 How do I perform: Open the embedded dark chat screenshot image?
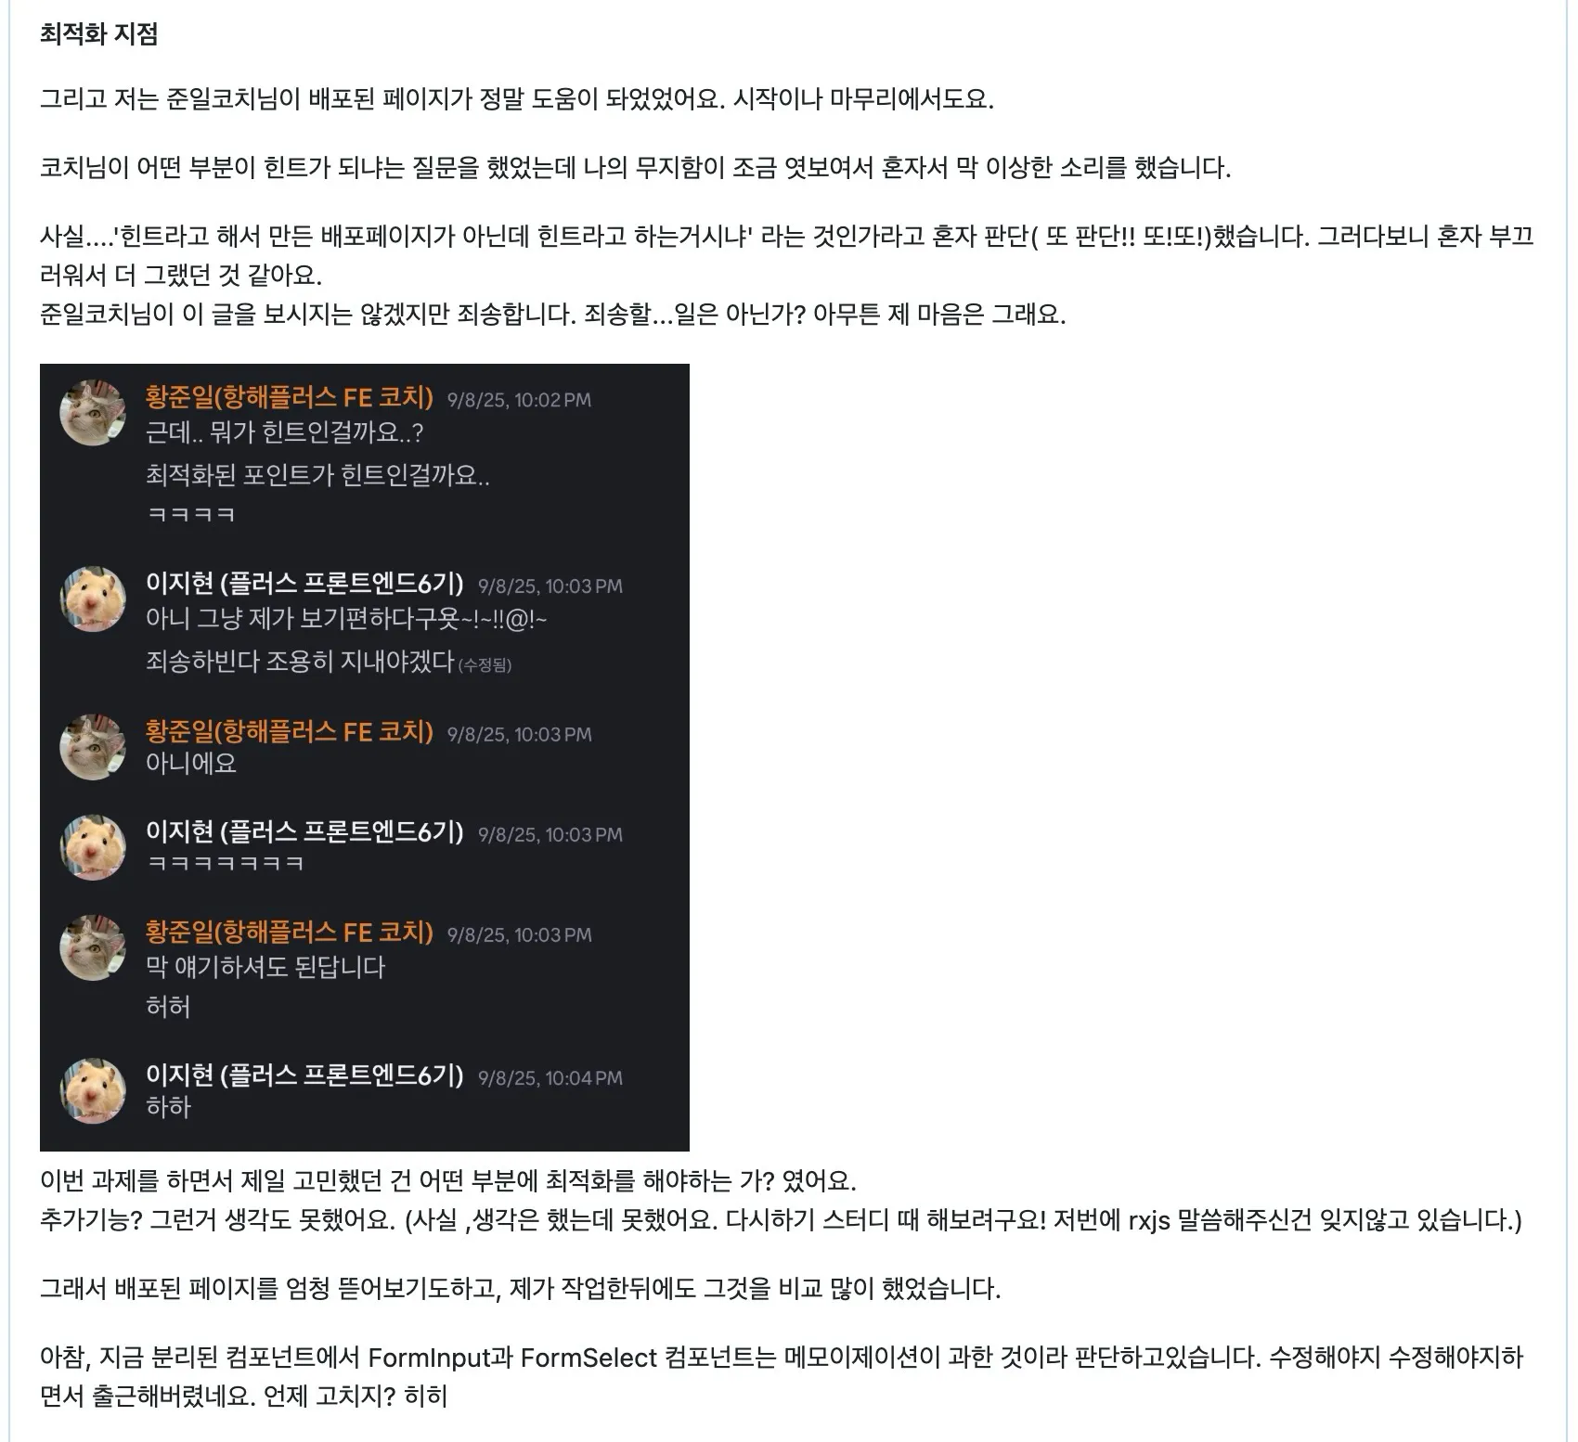[365, 757]
